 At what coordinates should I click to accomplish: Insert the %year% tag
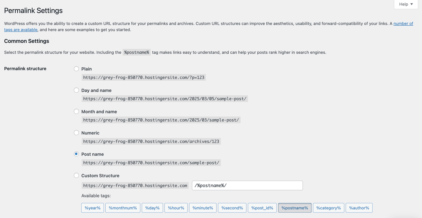(92, 208)
